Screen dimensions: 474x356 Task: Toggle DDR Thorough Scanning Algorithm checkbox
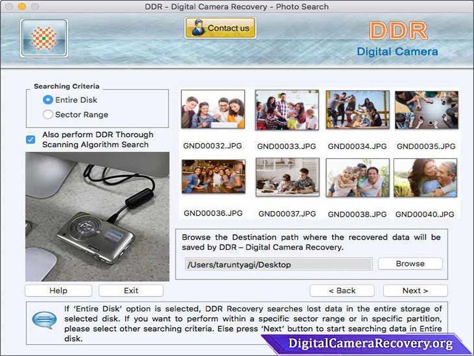31,139
